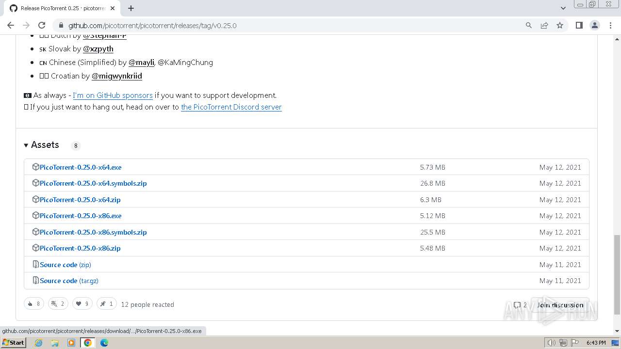This screenshot has width=621, height=349.
Task: Launch Microsoft Edge from taskbar
Action: 104,343
